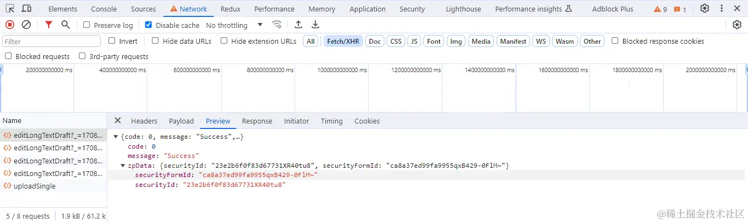
Task: Click the warnings count 9 indicator
Action: pos(660,9)
